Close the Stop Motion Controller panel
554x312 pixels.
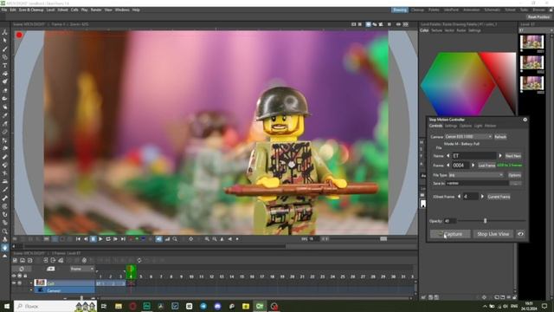click(525, 120)
